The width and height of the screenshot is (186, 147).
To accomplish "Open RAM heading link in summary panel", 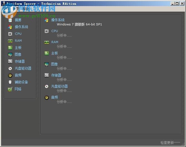I will point(55,42).
